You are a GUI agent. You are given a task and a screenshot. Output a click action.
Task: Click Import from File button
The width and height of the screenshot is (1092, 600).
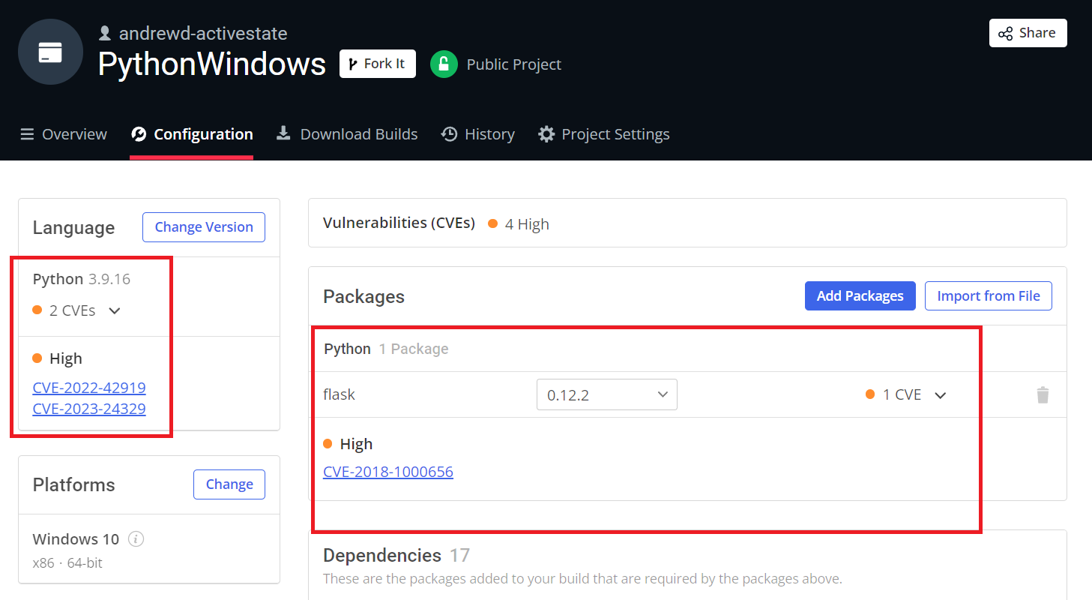point(989,296)
